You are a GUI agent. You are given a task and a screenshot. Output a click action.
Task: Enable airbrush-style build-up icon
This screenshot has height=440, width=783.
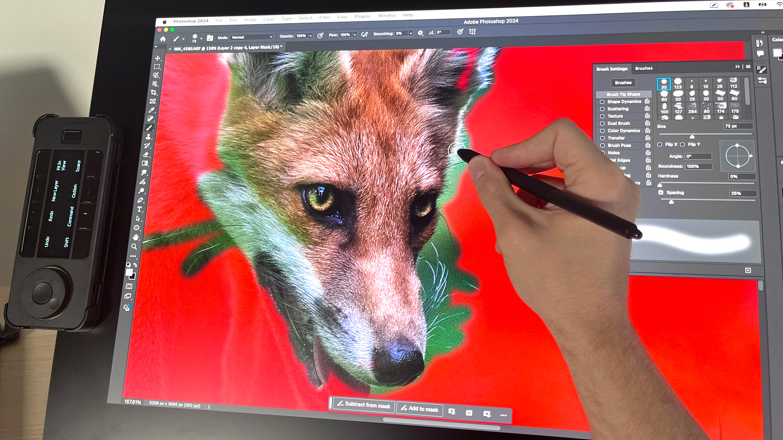(364, 34)
